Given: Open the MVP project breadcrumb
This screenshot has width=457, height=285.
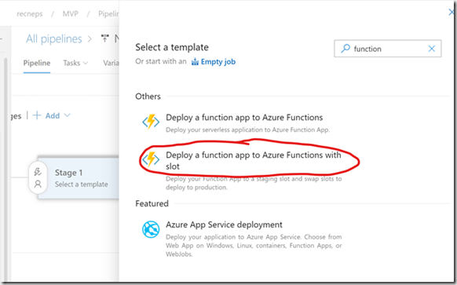Looking at the screenshot, I should [70, 13].
